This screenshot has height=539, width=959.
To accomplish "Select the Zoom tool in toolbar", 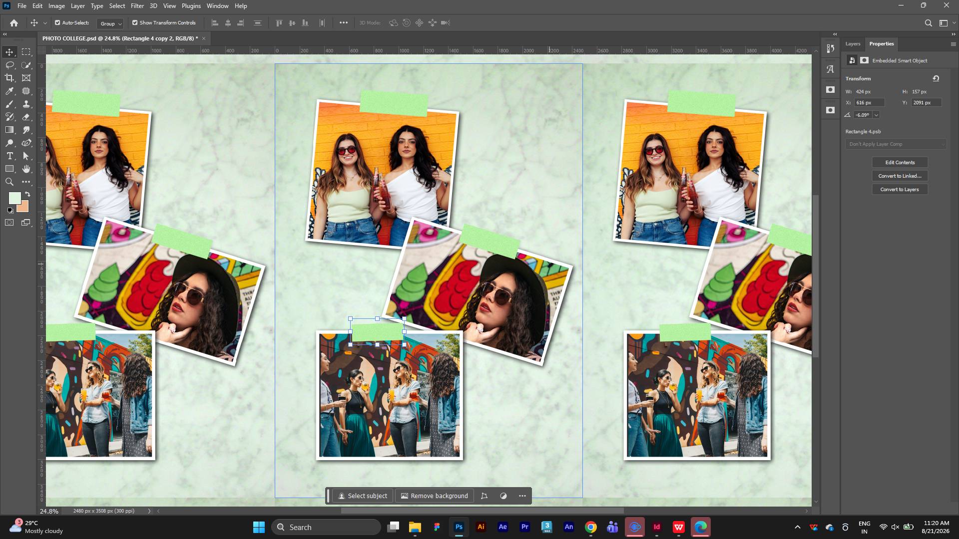I will click(x=9, y=182).
